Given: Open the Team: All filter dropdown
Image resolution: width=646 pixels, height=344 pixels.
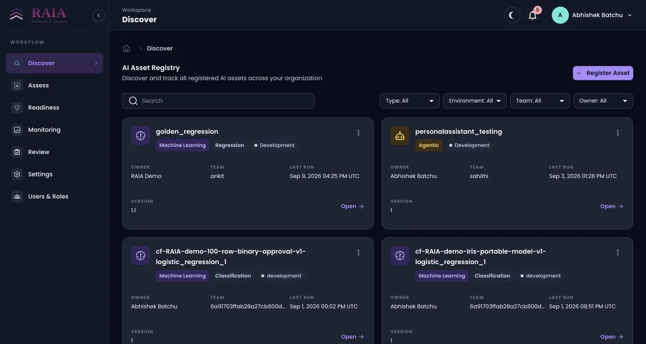Looking at the screenshot, I should (540, 101).
